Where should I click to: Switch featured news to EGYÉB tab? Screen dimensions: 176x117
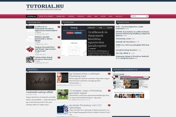click(110, 28)
